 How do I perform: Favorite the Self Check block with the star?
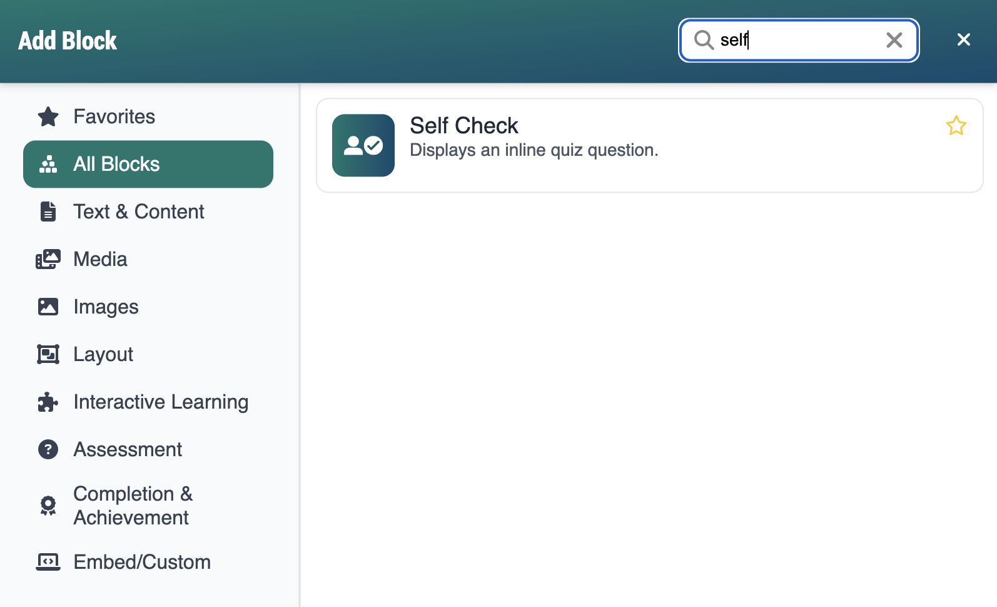point(956,126)
